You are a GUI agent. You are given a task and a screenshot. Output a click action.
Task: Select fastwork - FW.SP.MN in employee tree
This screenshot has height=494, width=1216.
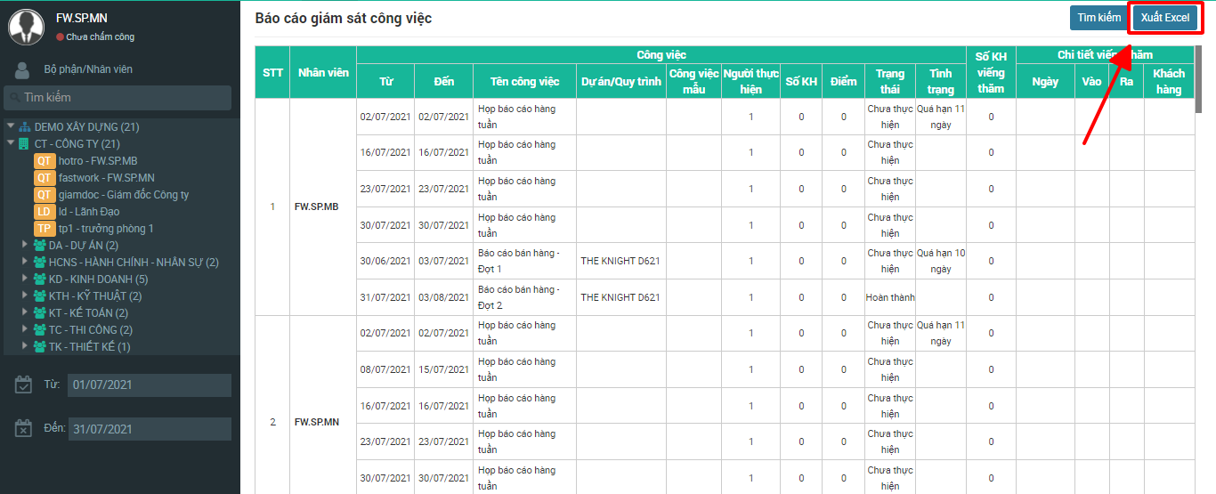(x=106, y=178)
